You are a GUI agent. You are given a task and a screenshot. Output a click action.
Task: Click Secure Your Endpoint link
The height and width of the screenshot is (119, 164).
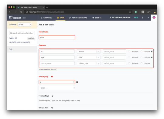pos(120,18)
